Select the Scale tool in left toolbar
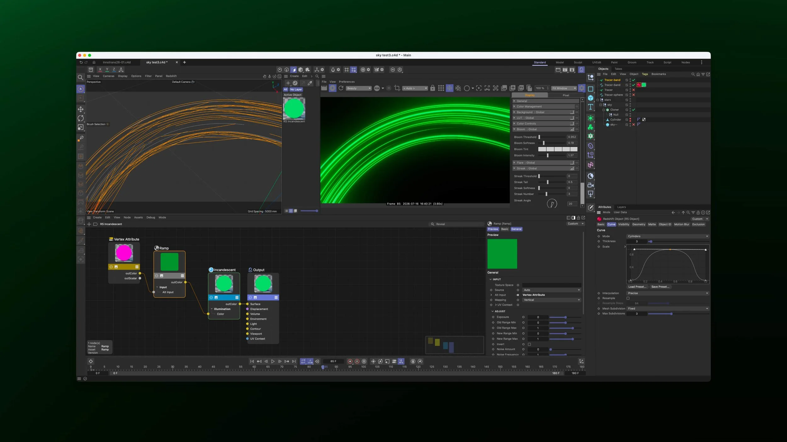Viewport: 787px width, 442px height. point(81,127)
